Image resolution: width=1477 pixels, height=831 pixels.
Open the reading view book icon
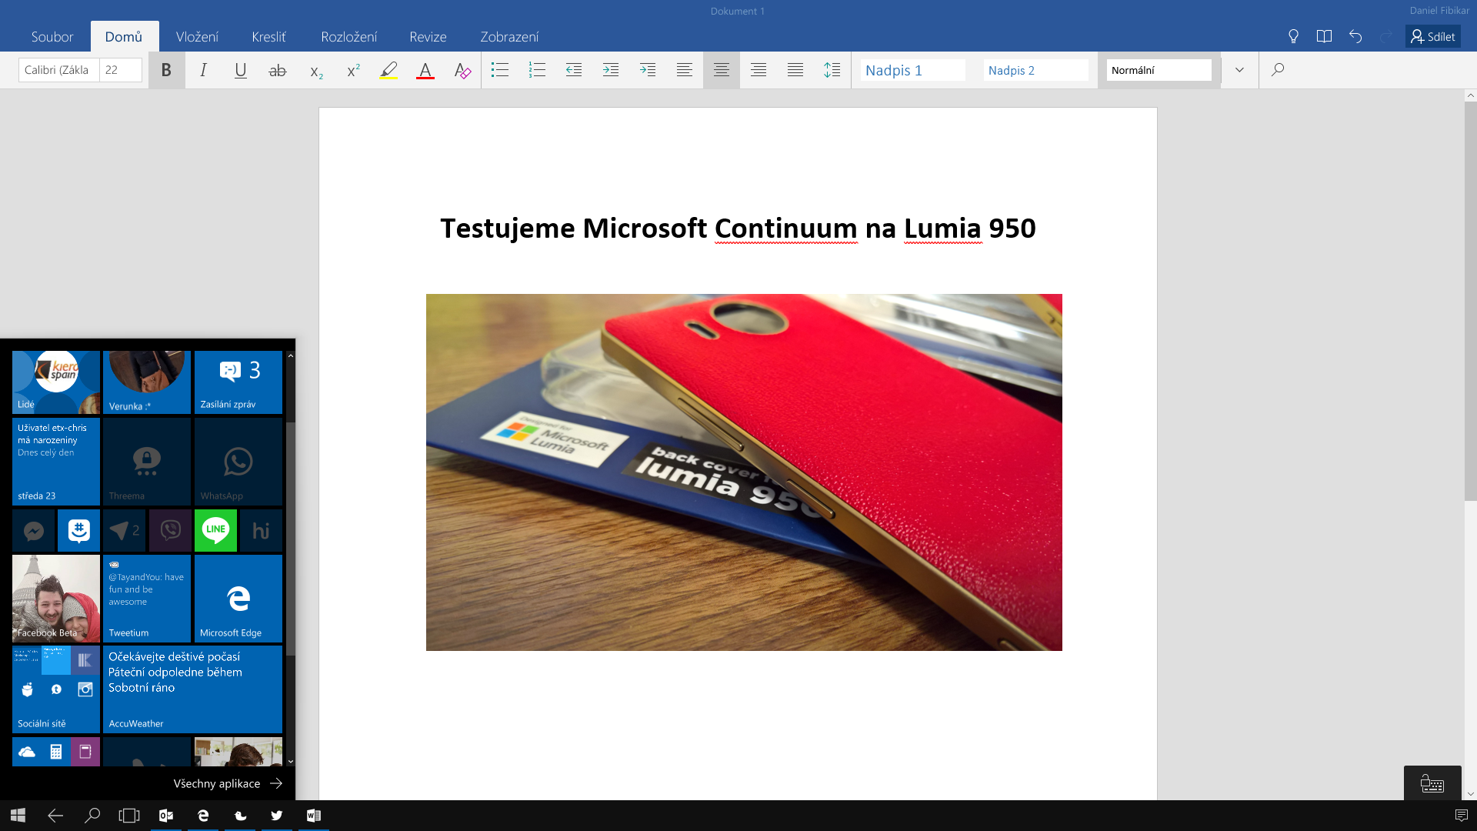(x=1324, y=36)
